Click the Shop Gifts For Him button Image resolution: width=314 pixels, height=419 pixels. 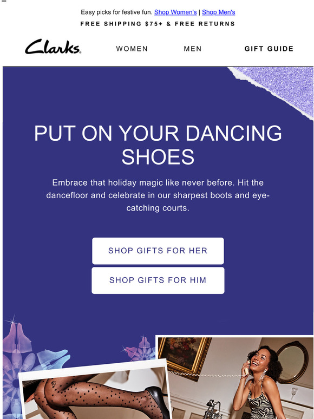(x=158, y=280)
